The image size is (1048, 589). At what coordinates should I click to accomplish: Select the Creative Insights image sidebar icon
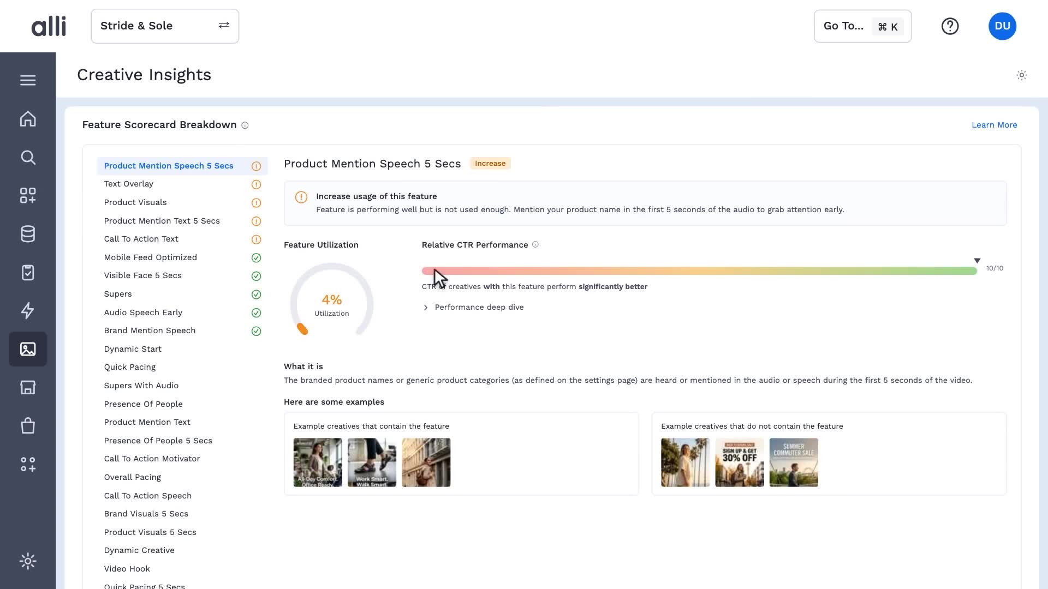click(28, 349)
